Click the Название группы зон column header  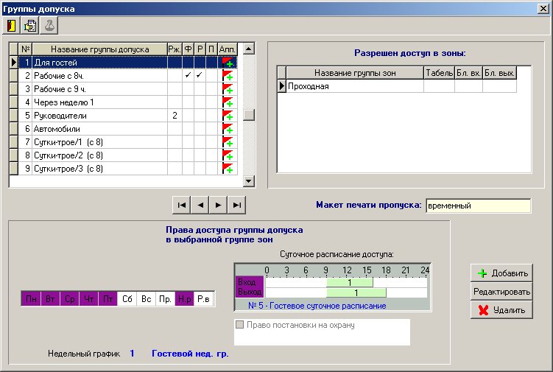[x=355, y=73]
